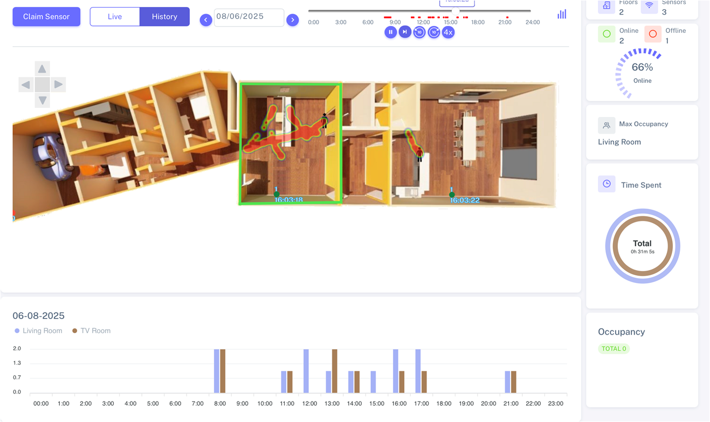Image resolution: width=710 pixels, height=422 pixels.
Task: Pan floor plan up with arrow
Action: point(42,69)
